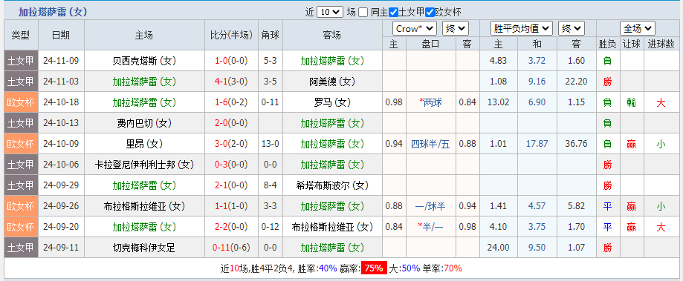683x281 pixels.
Task: Open away team 希塔布斯波尔 (女) link
Action: tap(332, 185)
